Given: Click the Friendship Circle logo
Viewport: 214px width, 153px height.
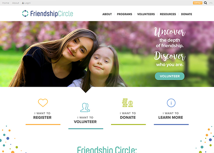Looking at the screenshot, I should (47, 13).
